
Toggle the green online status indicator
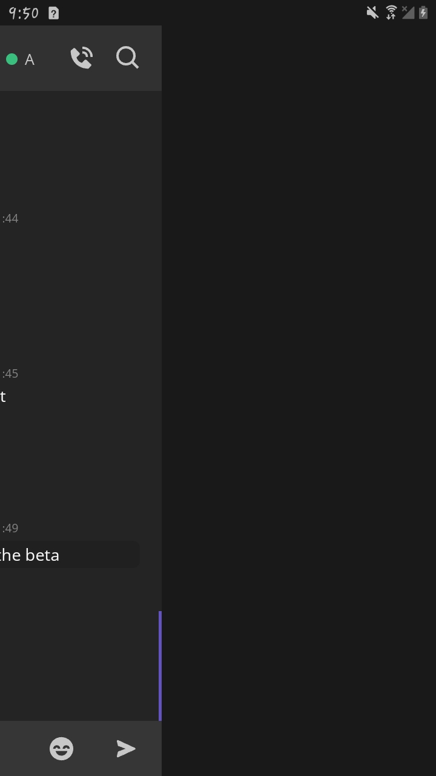pos(12,59)
